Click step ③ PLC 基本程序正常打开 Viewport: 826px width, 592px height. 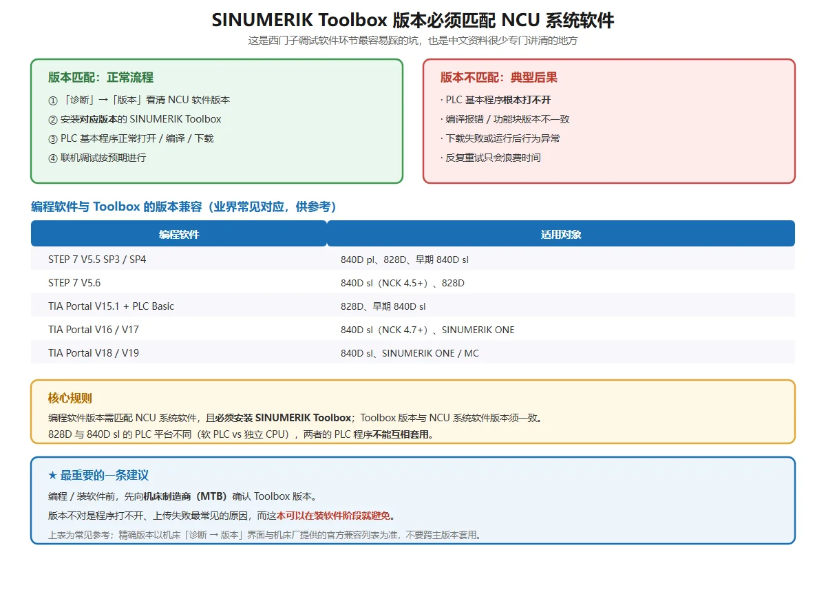click(x=131, y=138)
